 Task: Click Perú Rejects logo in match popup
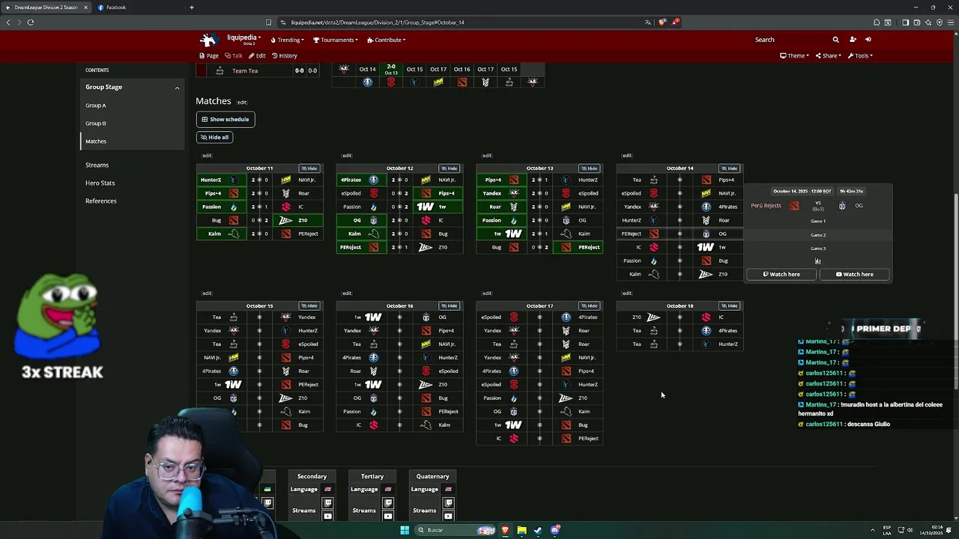(794, 206)
